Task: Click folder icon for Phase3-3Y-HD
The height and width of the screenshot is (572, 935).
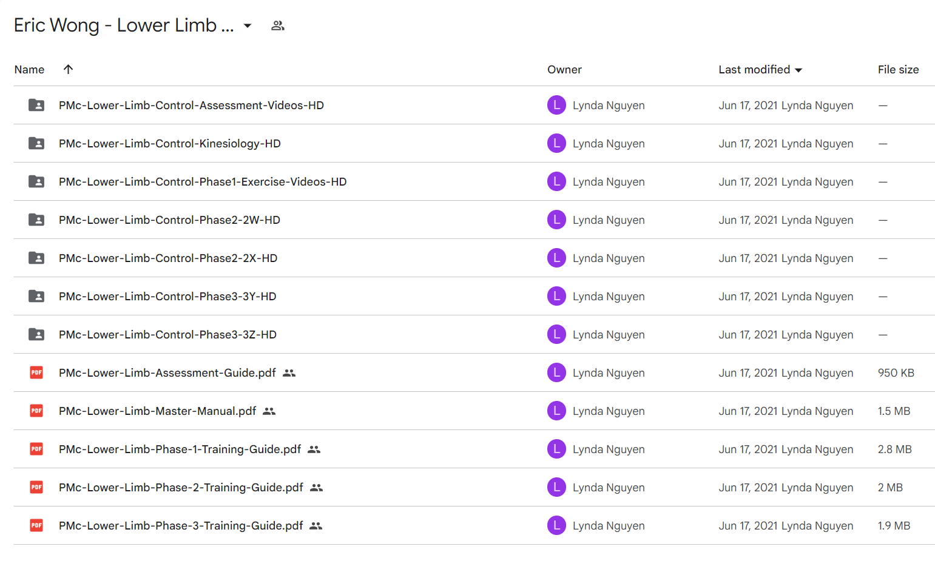Action: (x=36, y=296)
